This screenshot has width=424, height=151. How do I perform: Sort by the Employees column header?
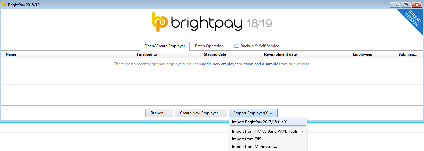pyautogui.click(x=362, y=54)
